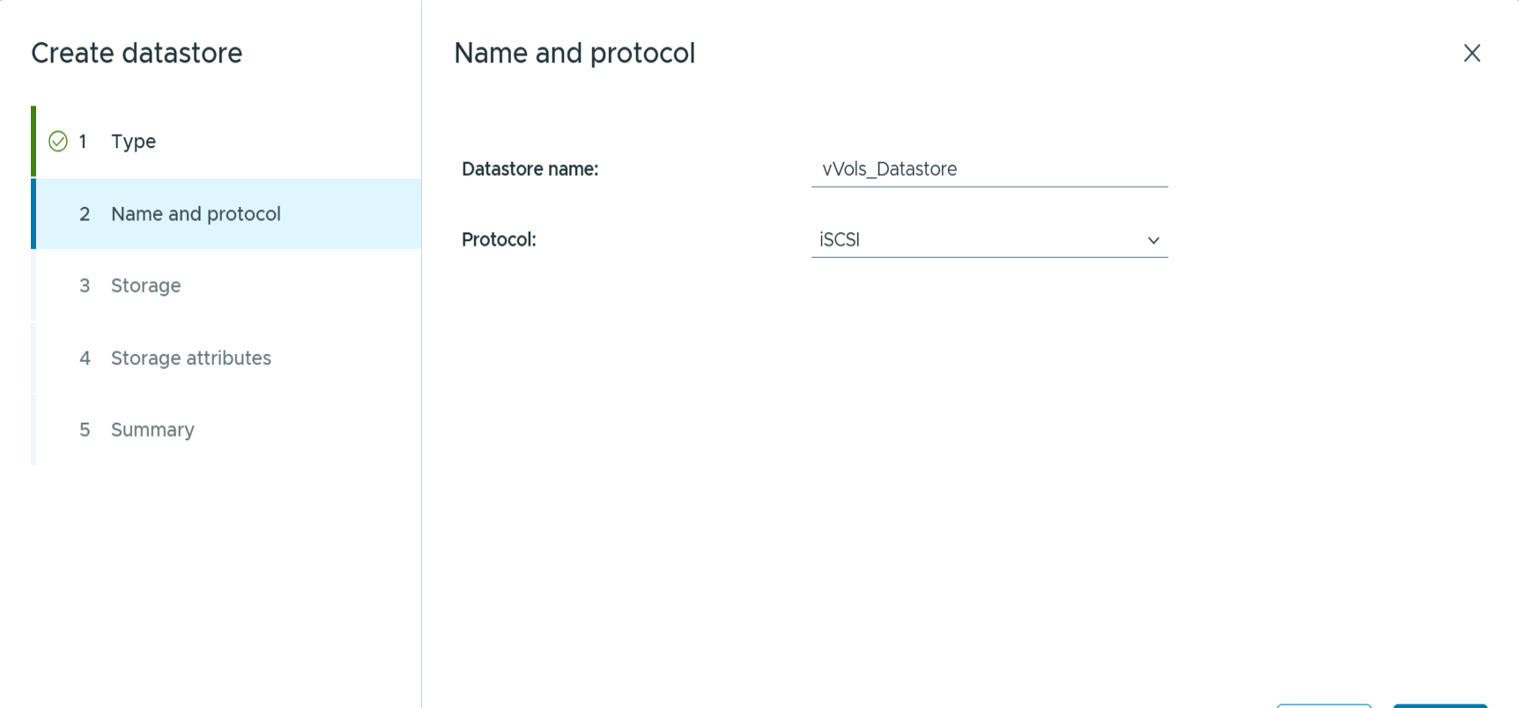Go to the Summary step
Image resolution: width=1519 pixels, height=708 pixels.
(152, 430)
